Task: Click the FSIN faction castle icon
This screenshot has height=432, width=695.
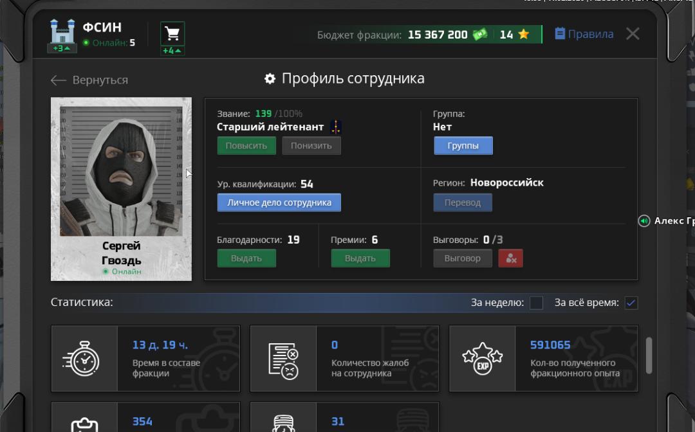Action: [62, 32]
